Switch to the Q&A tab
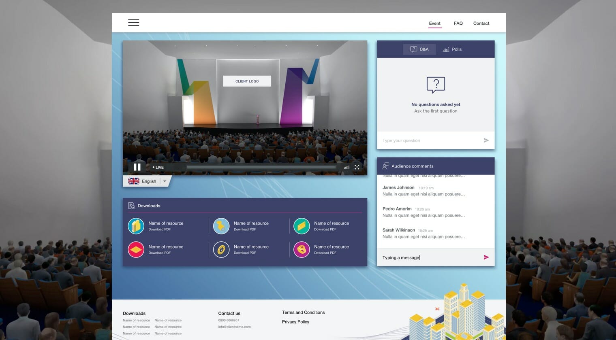The height and width of the screenshot is (340, 616). 419,49
